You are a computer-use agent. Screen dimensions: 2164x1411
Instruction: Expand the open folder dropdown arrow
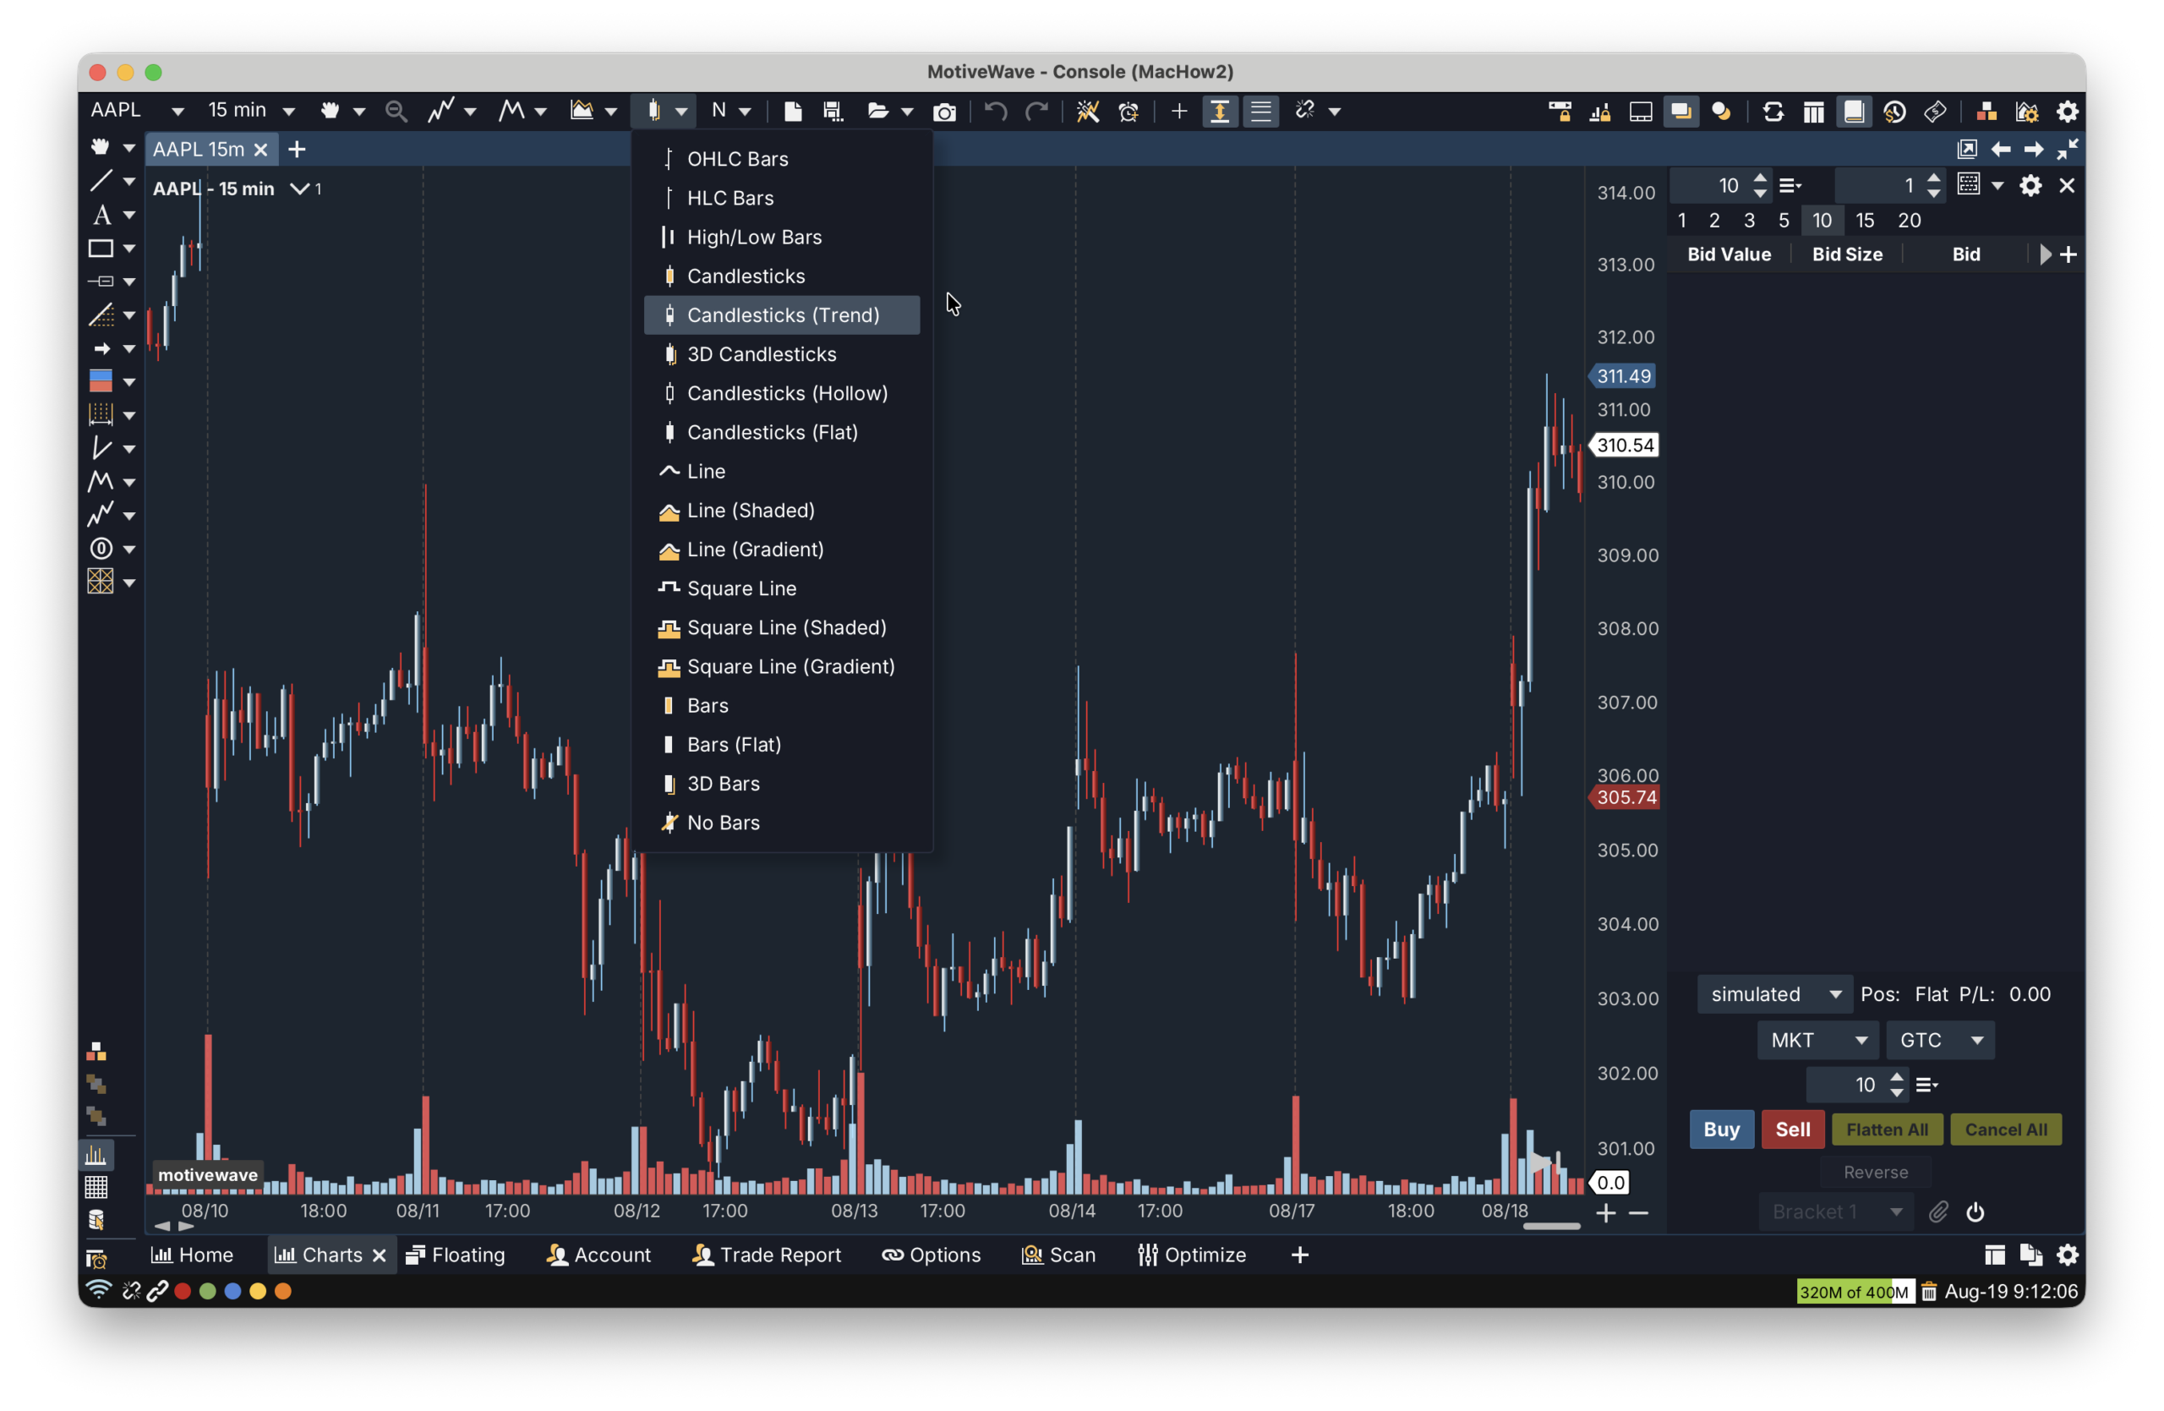click(906, 112)
